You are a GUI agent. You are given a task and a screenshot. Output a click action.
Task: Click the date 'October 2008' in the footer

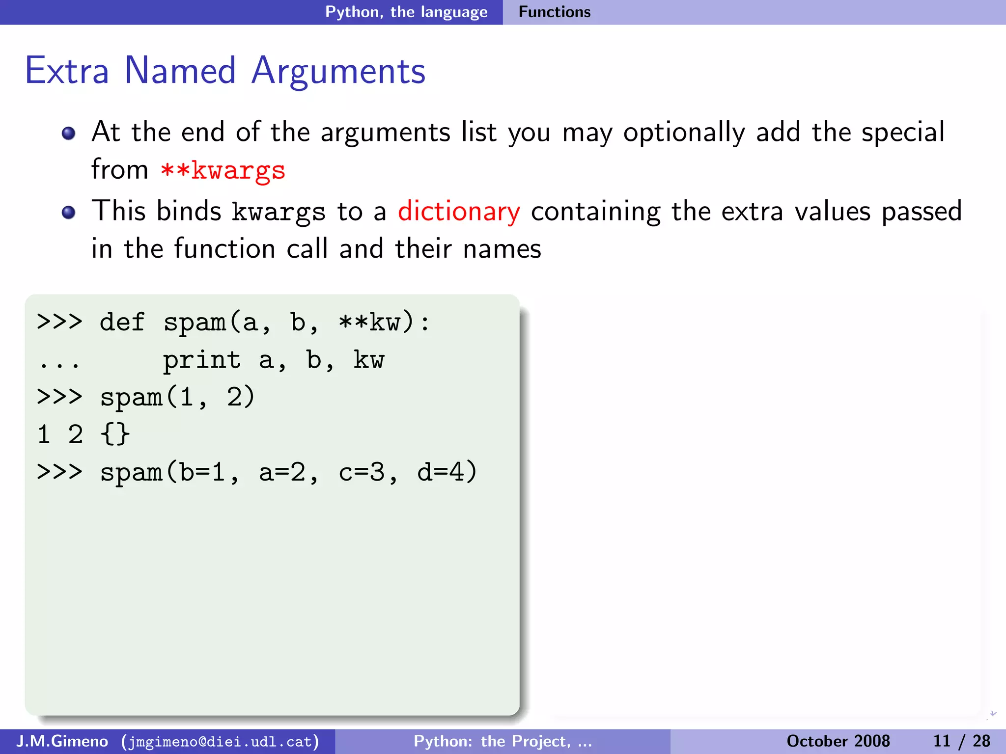click(838, 741)
